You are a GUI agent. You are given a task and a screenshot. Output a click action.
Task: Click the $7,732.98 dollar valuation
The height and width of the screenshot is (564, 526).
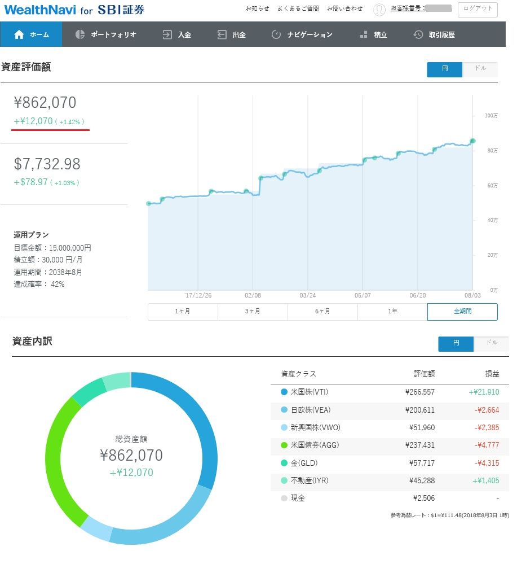47,164
